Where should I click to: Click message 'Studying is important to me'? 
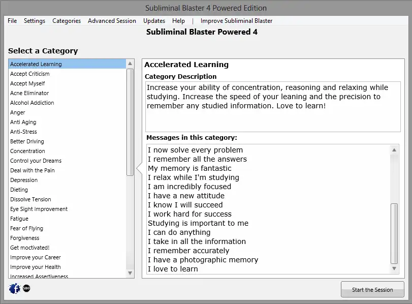click(x=198, y=223)
